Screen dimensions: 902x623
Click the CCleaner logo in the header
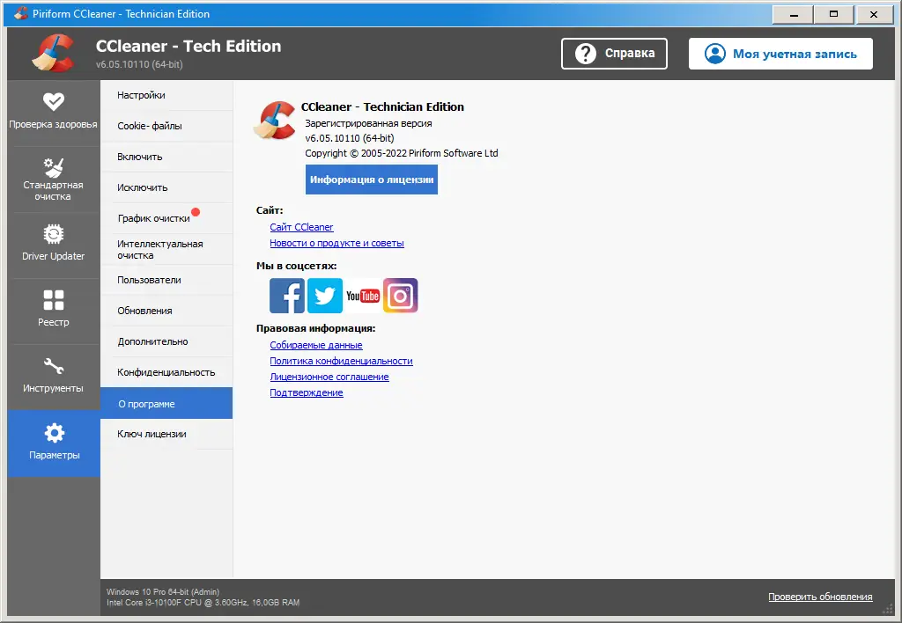click(53, 53)
